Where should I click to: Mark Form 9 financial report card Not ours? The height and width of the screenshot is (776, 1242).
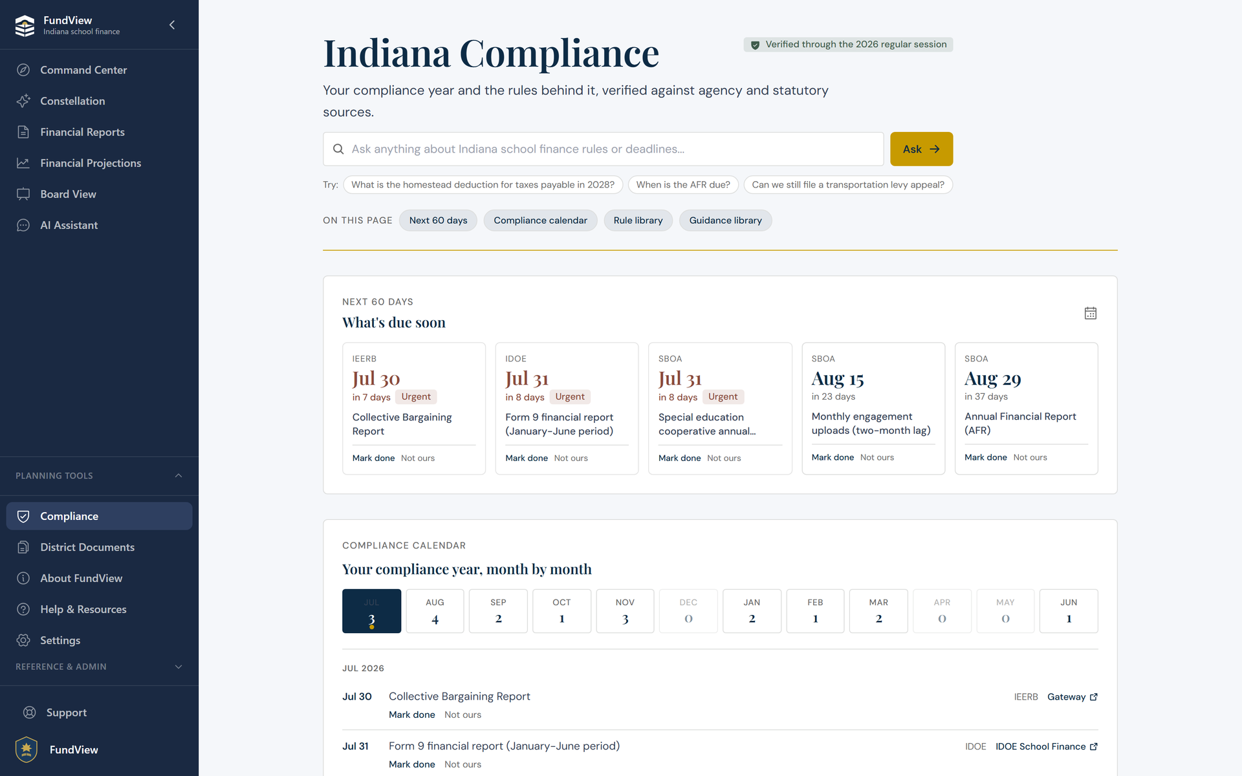pos(571,458)
